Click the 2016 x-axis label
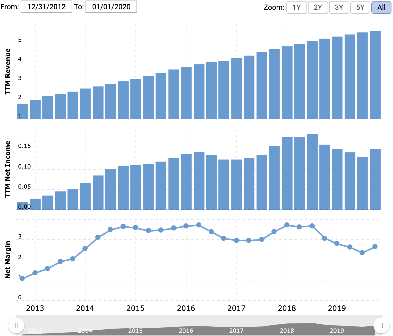This screenshot has height=336, width=393. [x=186, y=308]
